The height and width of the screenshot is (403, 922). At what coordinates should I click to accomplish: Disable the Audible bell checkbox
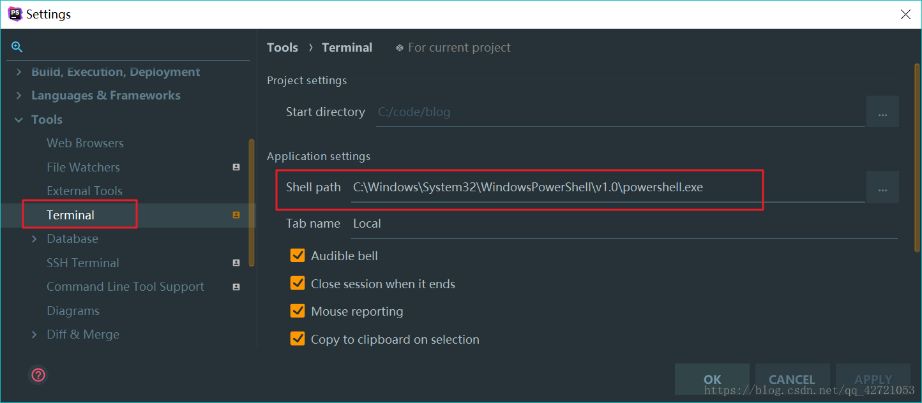[298, 256]
